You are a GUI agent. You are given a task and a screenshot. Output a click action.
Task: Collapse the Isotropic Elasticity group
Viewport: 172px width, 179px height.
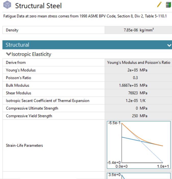(8, 54)
